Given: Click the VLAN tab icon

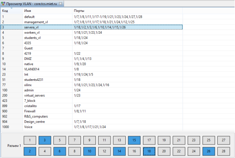Looking at the screenshot, I should point(3,4).
